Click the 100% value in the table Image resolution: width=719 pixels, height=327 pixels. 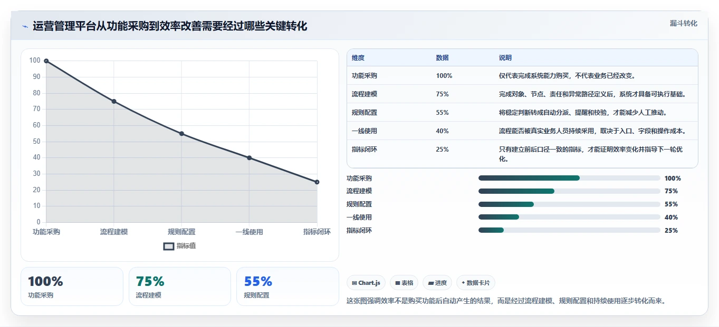point(444,76)
